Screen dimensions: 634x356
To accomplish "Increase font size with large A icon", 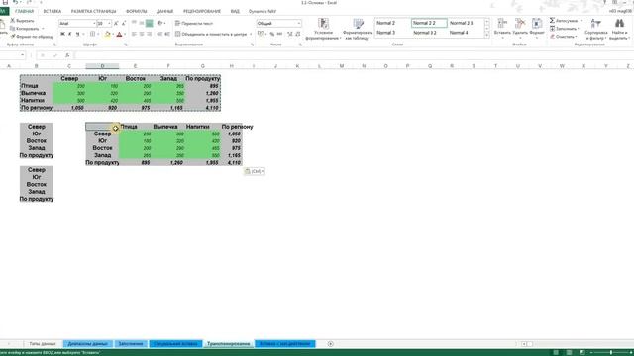I will pos(116,24).
